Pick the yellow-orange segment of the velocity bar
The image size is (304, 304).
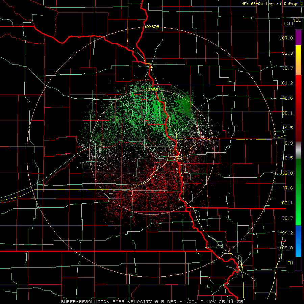pos(298,60)
